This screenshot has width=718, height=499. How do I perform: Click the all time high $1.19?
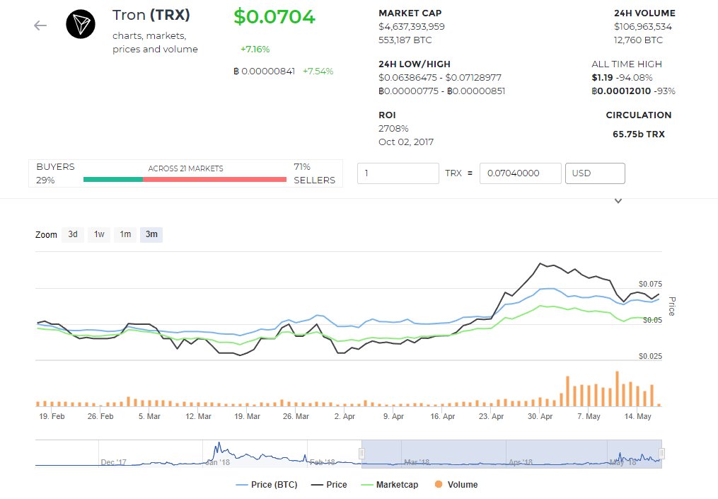click(602, 77)
